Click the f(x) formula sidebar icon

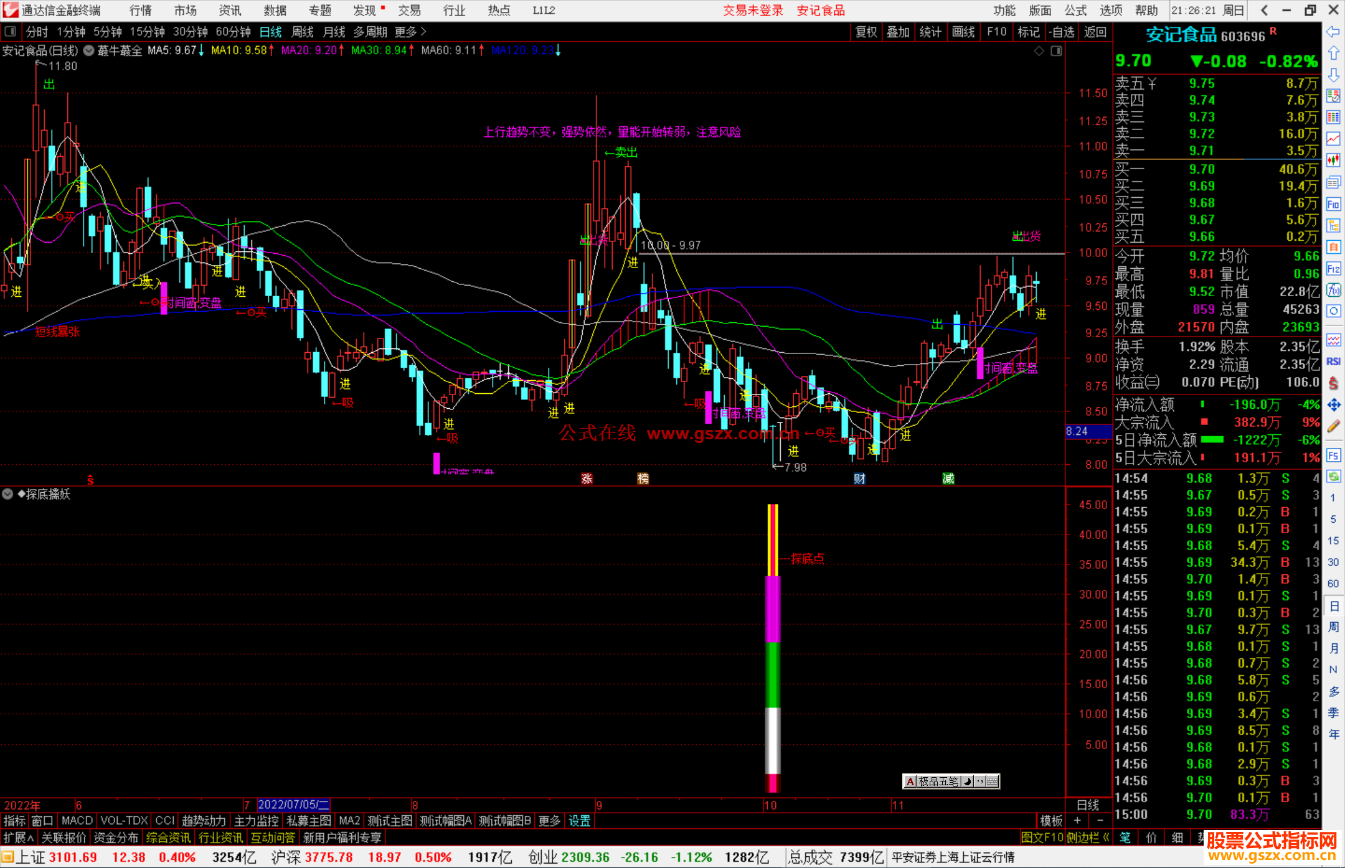tap(1333, 290)
